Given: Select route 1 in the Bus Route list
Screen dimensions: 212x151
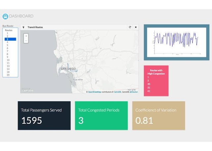Looking at the screenshot, I should pos(10,33).
